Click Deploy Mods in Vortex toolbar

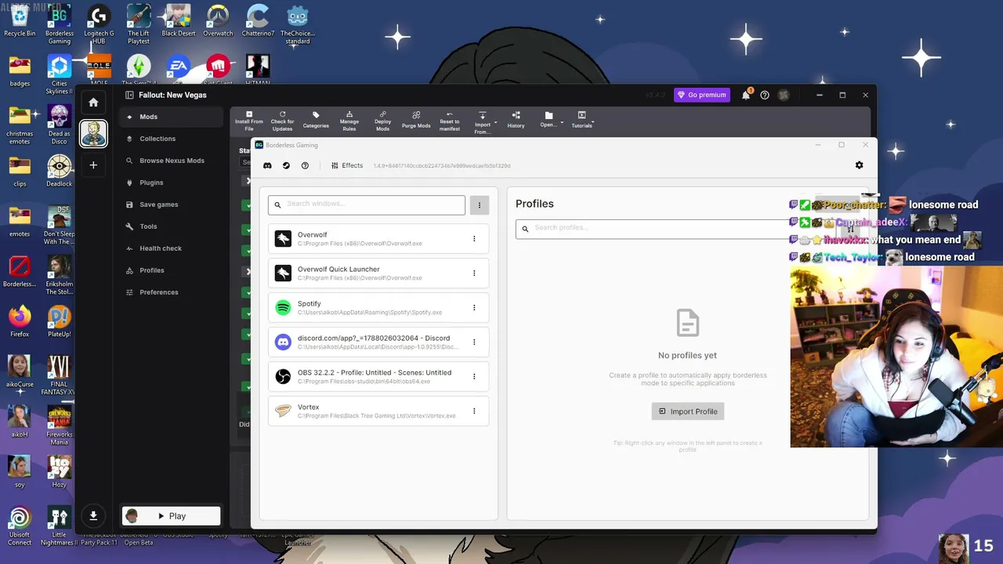(382, 121)
